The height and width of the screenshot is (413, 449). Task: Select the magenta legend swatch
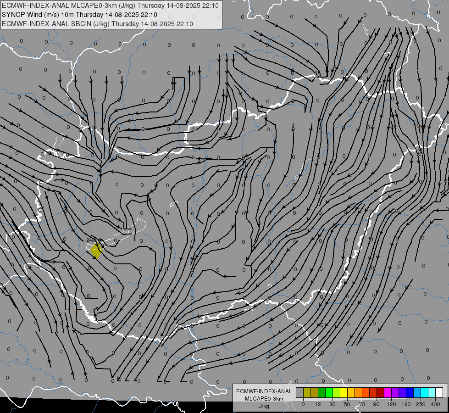point(388,392)
